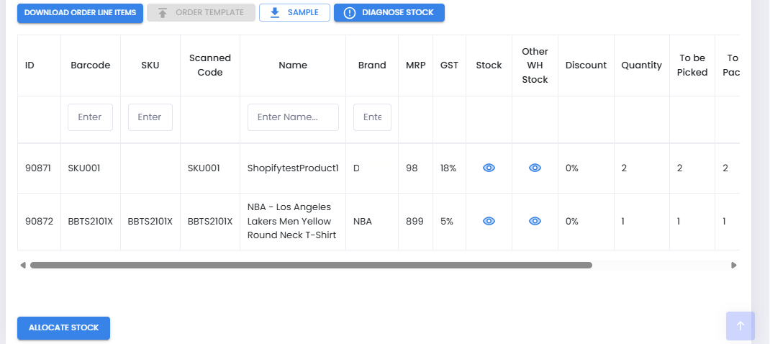Focus the Brand filter input field
770x344 pixels.
tap(372, 117)
